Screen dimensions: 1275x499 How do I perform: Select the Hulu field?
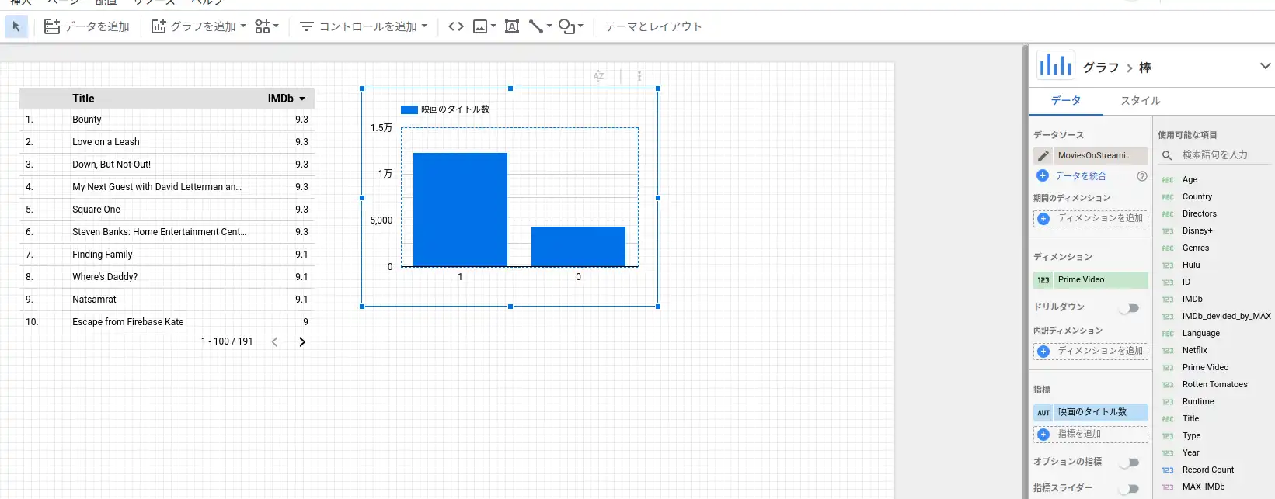(1191, 265)
